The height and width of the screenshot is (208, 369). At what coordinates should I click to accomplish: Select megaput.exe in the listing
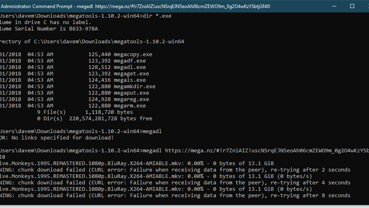click(131, 93)
